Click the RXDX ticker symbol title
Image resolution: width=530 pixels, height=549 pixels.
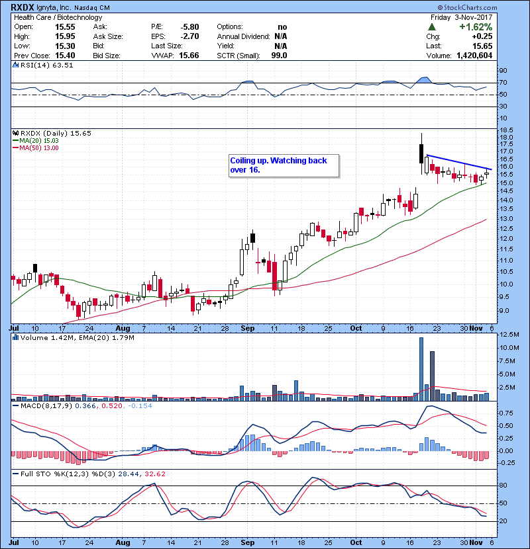(x=23, y=7)
